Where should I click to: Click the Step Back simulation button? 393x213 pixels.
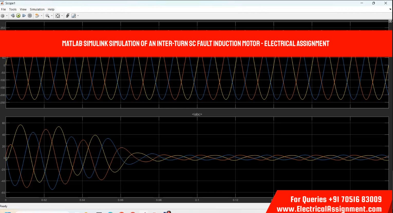[x=13, y=16]
